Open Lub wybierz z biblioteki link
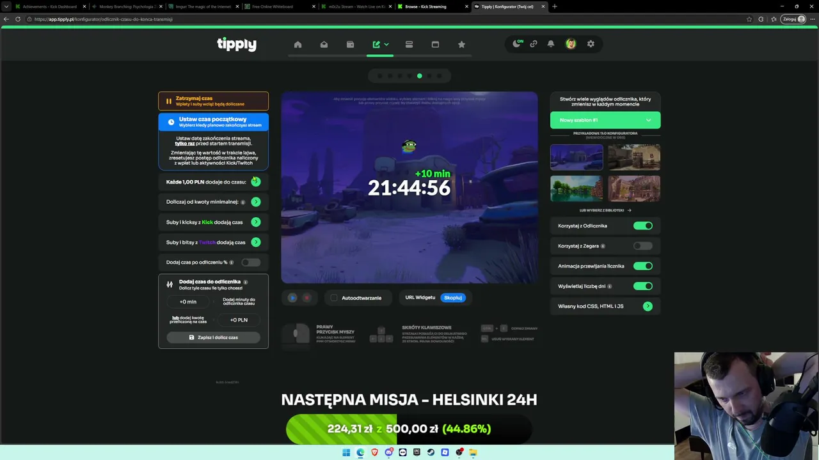Screen dimensions: 819x460 click(x=605, y=210)
